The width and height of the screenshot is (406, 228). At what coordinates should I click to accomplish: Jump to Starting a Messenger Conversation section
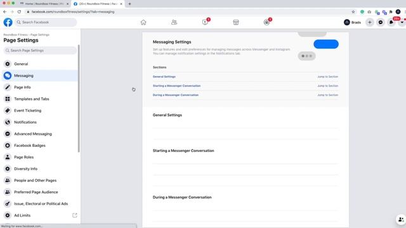[327, 85]
